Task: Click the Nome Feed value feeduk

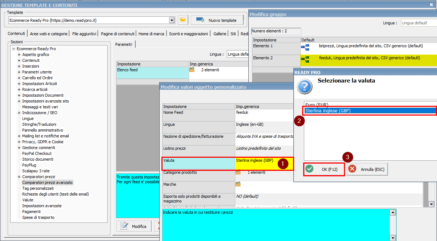Action: coord(264,116)
